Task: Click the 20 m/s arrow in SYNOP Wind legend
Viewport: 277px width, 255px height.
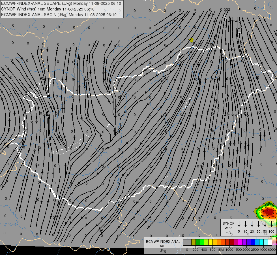Action: (x=252, y=224)
